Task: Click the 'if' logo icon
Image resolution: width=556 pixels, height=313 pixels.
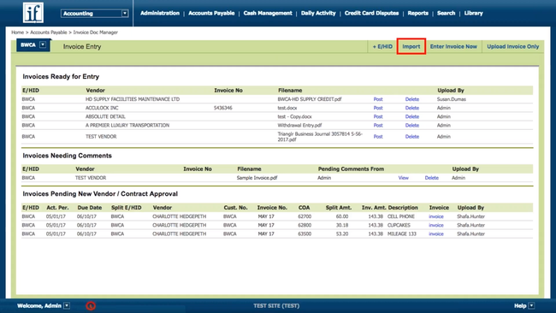Action: pos(33,13)
